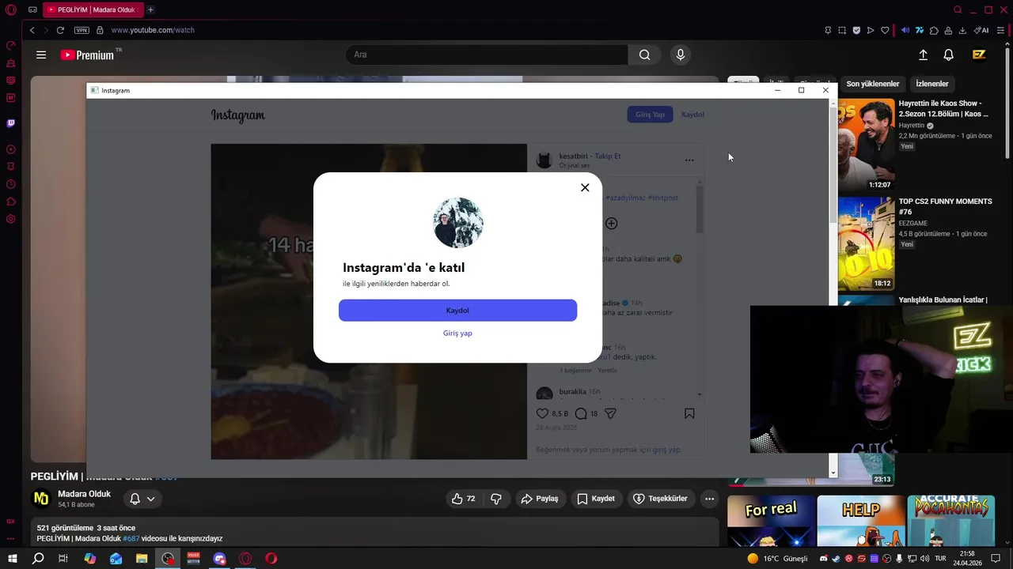Open profile picture in Instagram modal

click(x=458, y=223)
